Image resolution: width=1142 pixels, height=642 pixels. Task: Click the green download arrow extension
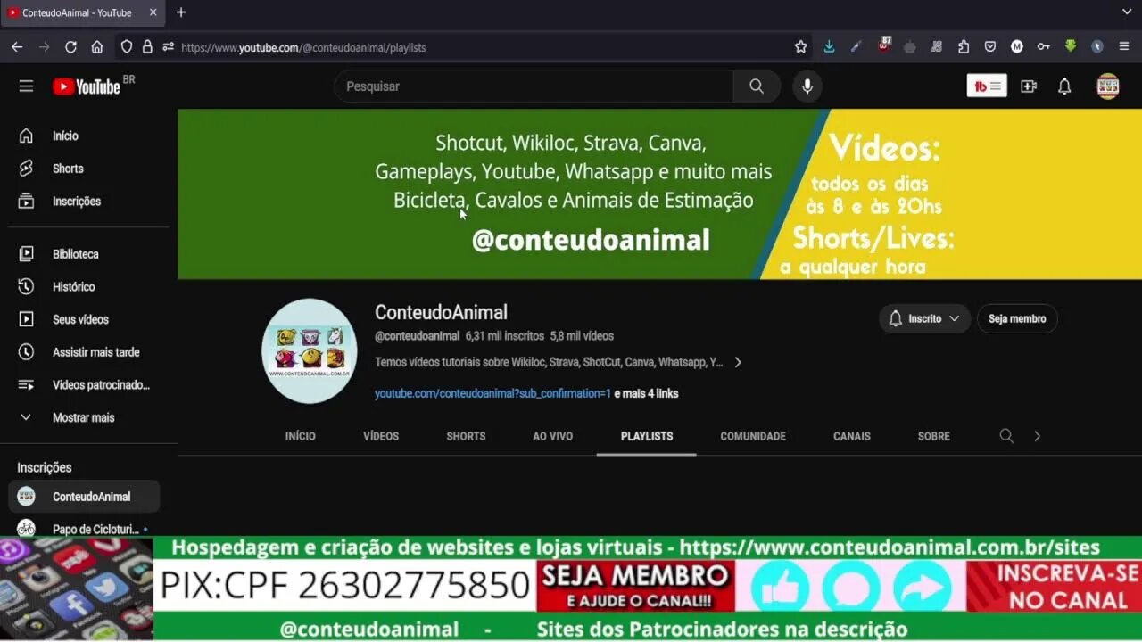1071,46
